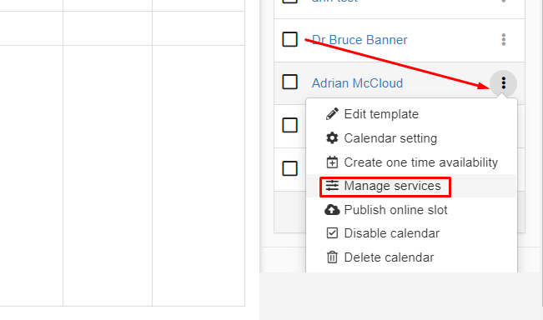Click the checkbox icon beside Disable calendar
This screenshot has height=320, width=543.
pyautogui.click(x=332, y=233)
